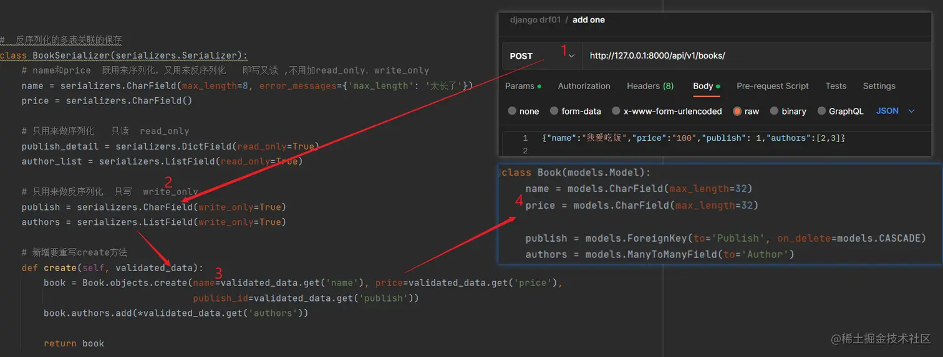This screenshot has width=943, height=357.
Task: Select the none body type radio
Action: click(512, 111)
